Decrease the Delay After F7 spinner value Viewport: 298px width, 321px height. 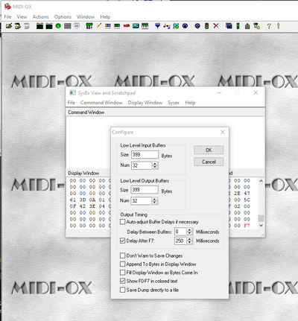[x=189, y=242]
